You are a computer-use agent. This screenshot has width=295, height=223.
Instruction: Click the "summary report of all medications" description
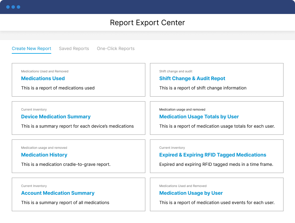(x=65, y=203)
